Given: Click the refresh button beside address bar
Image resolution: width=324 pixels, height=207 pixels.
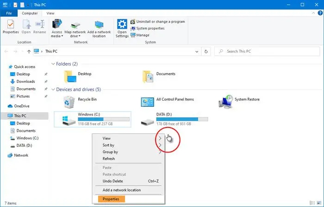Looking at the screenshot, I should [206, 52].
